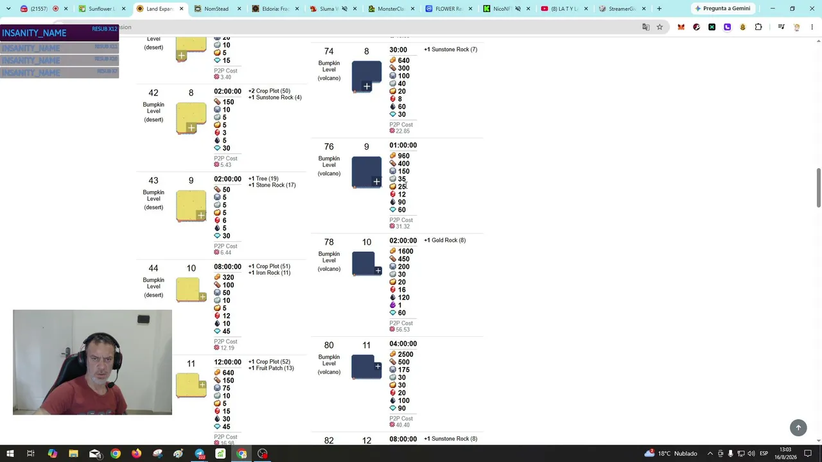The image size is (822, 462).
Task: Click the level 76 volcano land tile
Action: click(x=367, y=173)
